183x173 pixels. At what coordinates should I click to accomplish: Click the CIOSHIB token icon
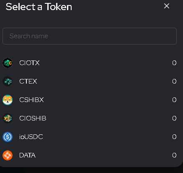tap(8, 118)
